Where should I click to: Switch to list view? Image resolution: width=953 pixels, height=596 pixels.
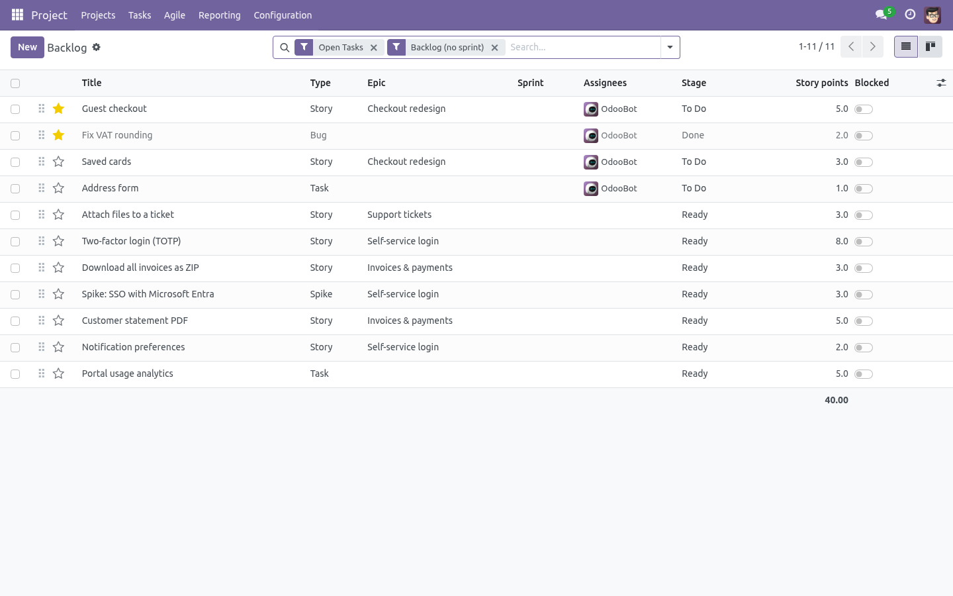[x=906, y=46]
